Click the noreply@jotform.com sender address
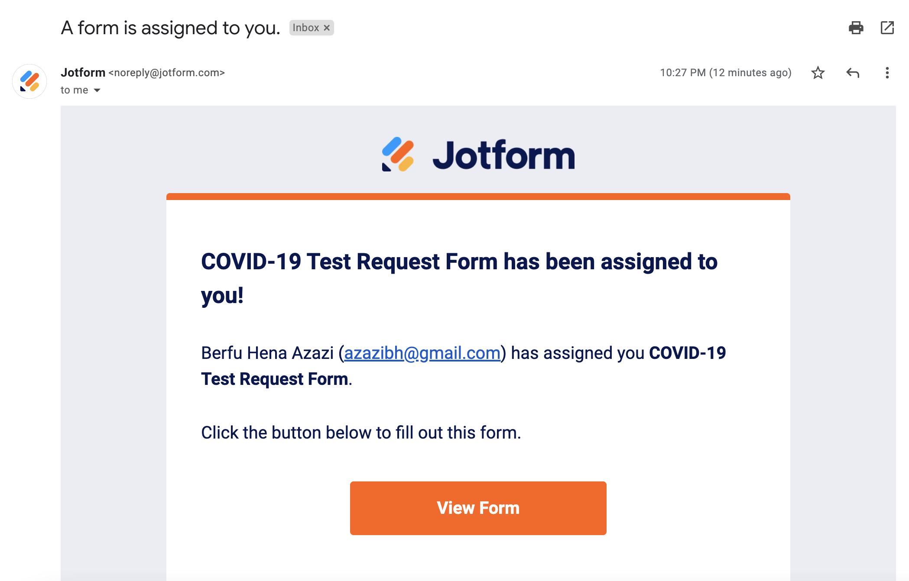Viewport: 909px width, 581px height. pyautogui.click(x=166, y=73)
